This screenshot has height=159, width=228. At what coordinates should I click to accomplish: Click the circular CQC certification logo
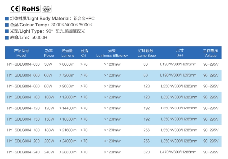[47, 9]
